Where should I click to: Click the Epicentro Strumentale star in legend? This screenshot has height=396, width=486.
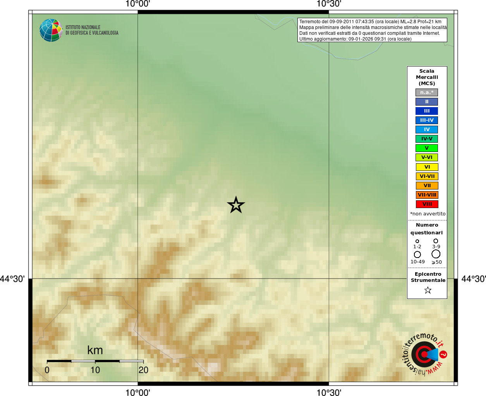428,290
